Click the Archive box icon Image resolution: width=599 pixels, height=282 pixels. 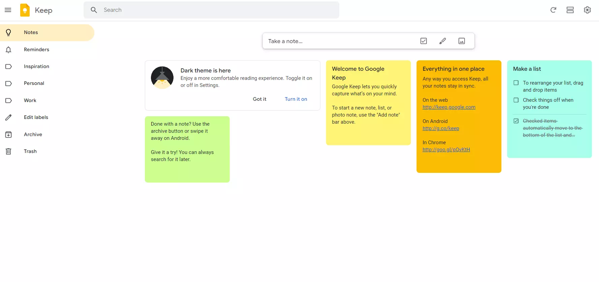pyautogui.click(x=8, y=134)
